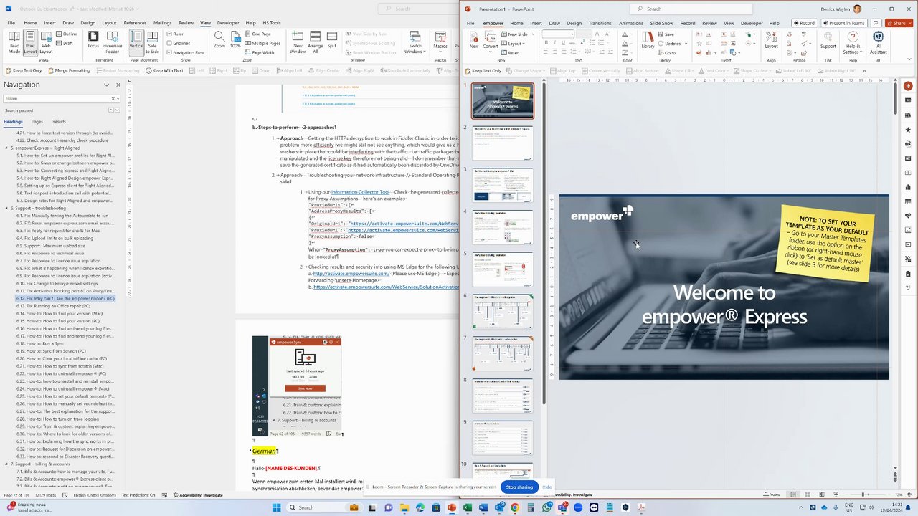This screenshot has width=918, height=516.
Task: Select Multiple Pages zoom option
Action: pos(262,43)
